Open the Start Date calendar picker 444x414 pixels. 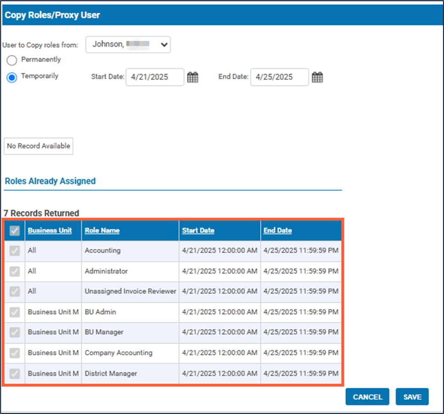click(x=193, y=77)
